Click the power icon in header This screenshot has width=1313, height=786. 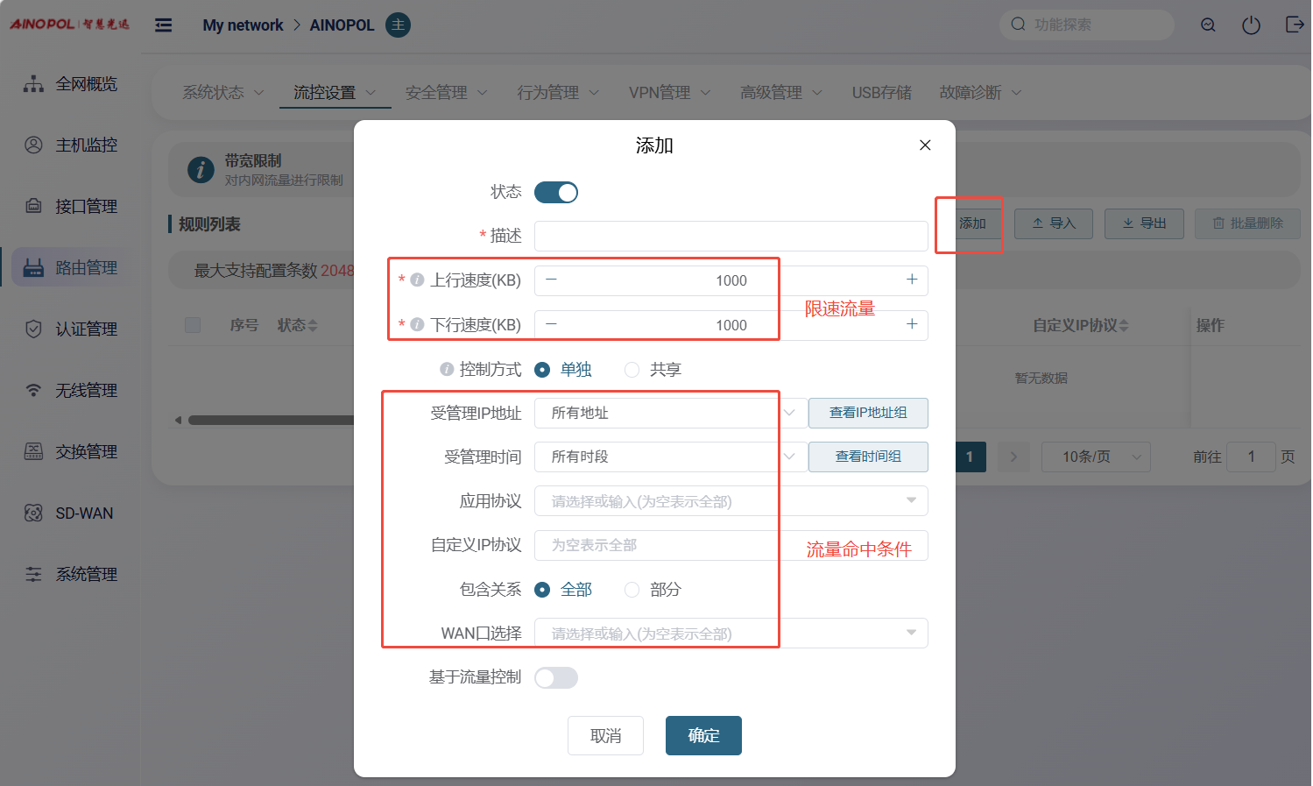1251,25
